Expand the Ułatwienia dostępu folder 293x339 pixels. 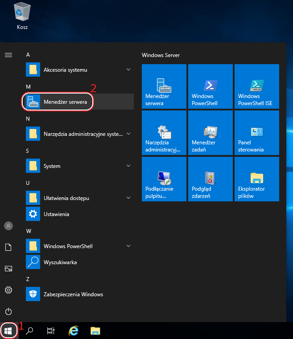128,198
